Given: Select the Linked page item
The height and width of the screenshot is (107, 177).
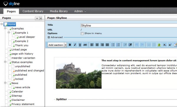Looking at the screenshot, I should pos(19,50).
